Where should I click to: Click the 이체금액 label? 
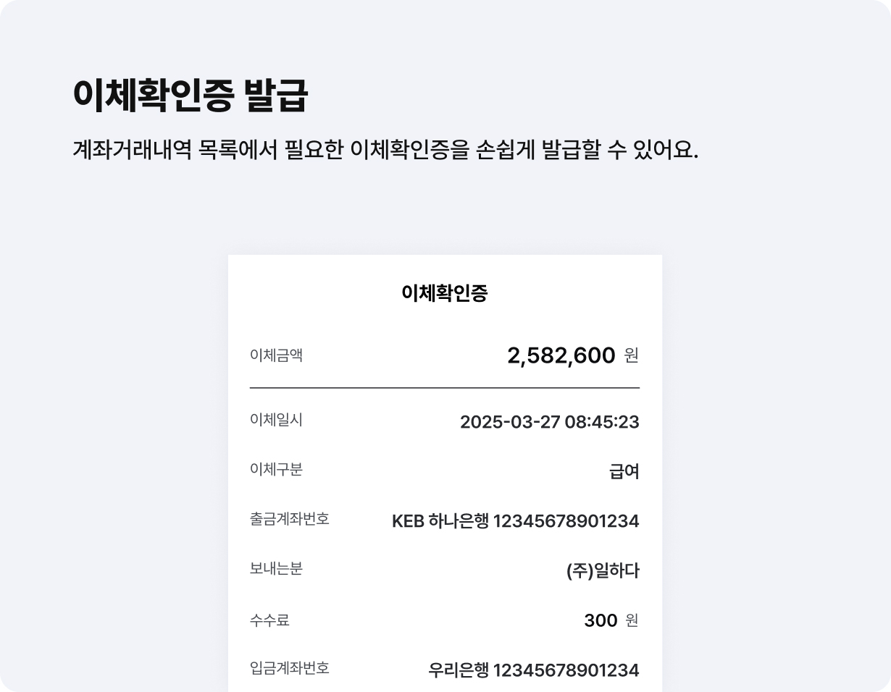[276, 355]
